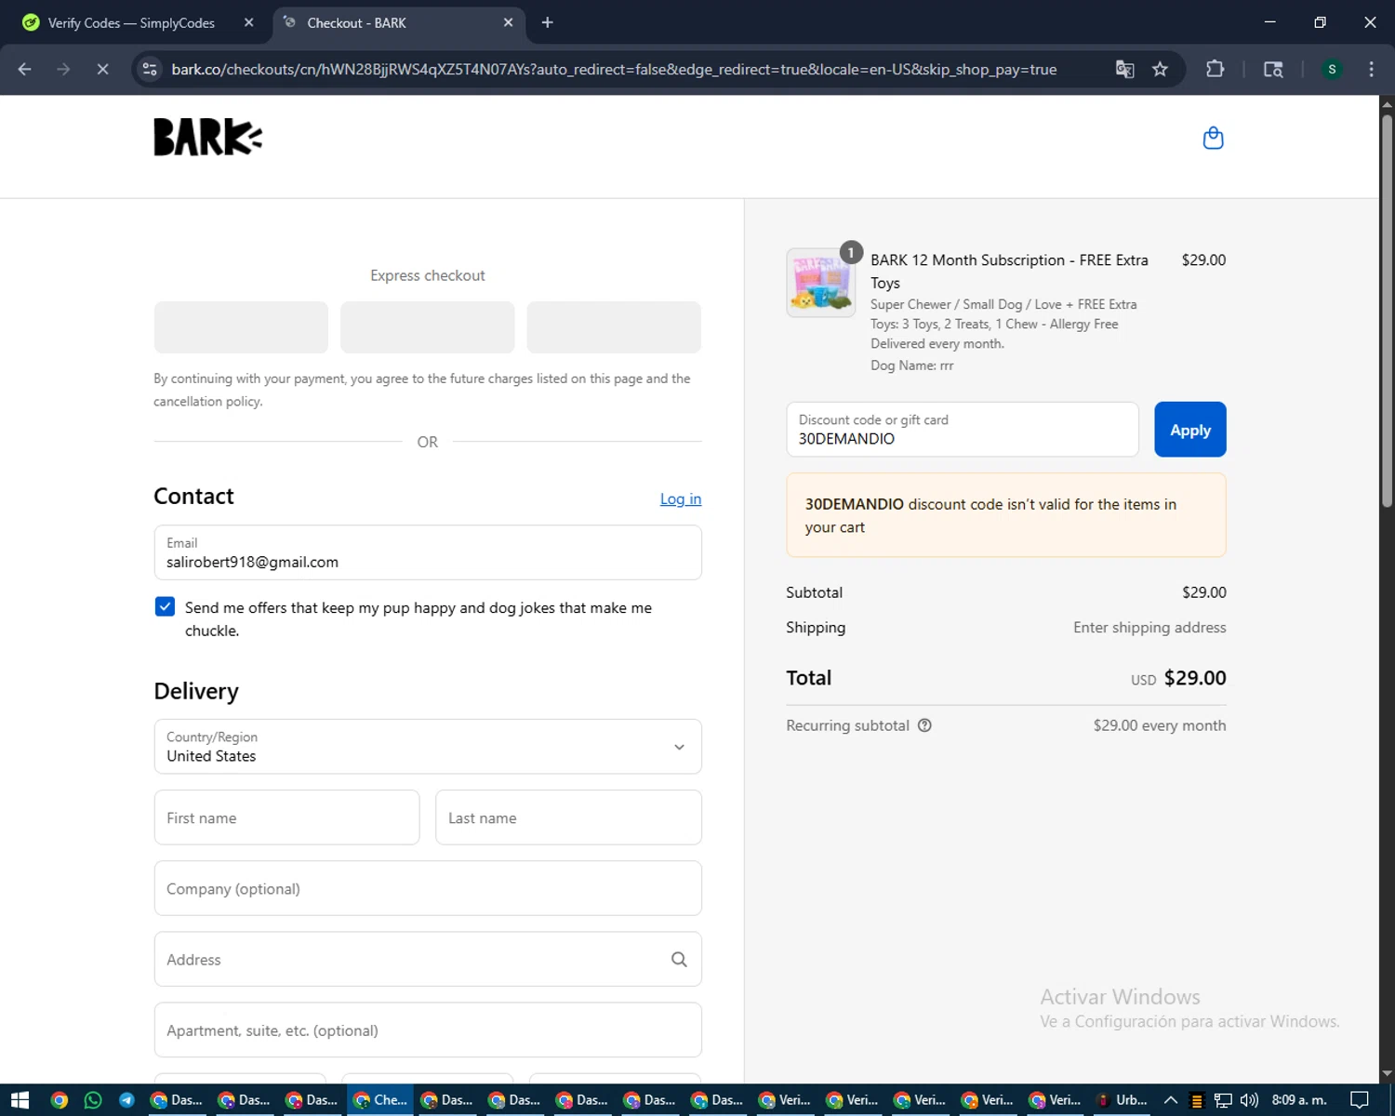Go back to the previous browser page
The height and width of the screenshot is (1116, 1395).
click(25, 69)
